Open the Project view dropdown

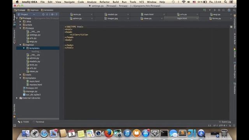coord(34,14)
